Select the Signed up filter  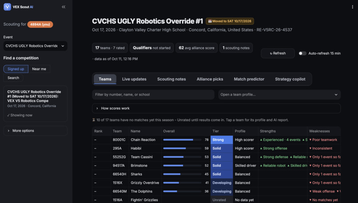click(16, 69)
